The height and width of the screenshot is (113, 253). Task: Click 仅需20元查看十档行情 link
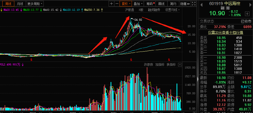pyautogui.click(x=225, y=33)
